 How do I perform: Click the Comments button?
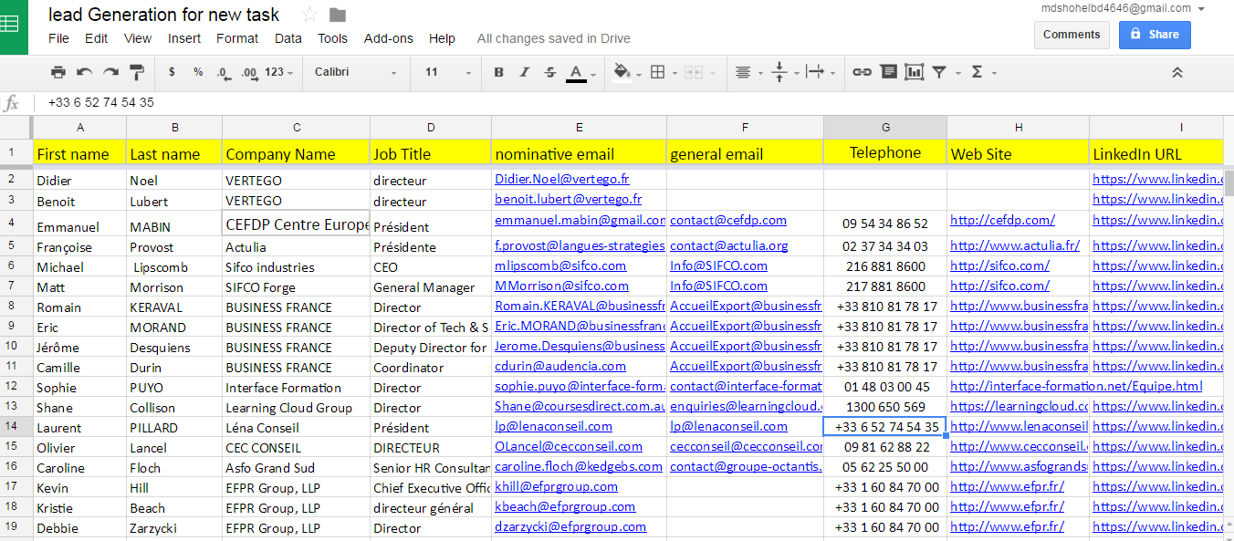[x=1072, y=35]
